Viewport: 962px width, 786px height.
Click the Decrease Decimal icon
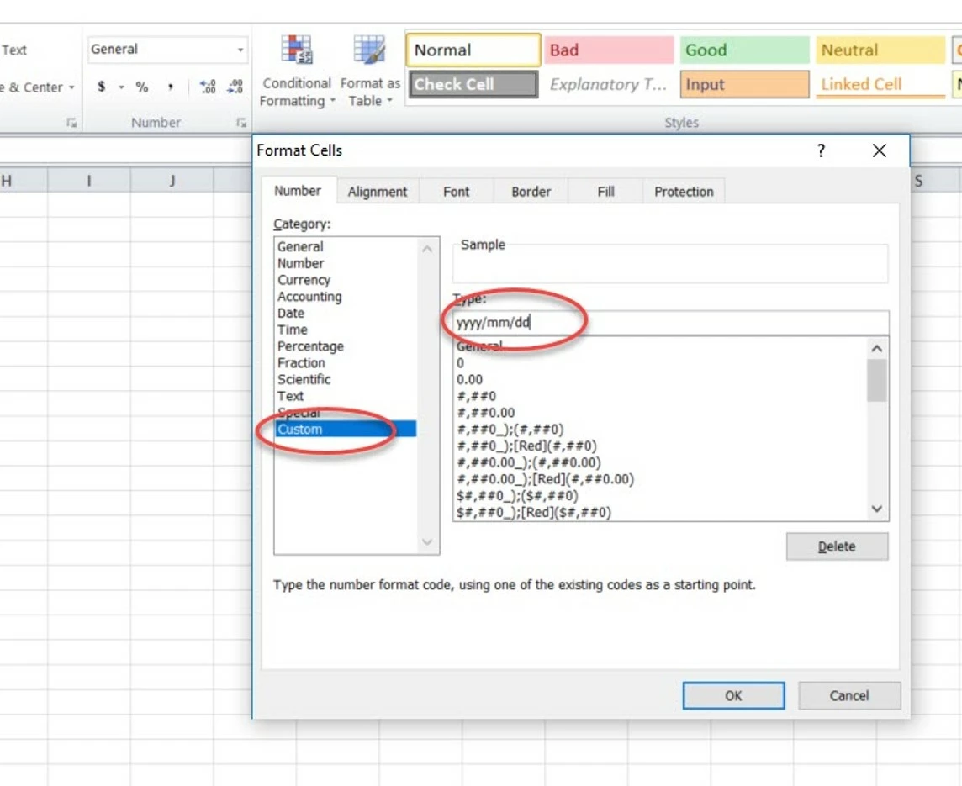238,87
